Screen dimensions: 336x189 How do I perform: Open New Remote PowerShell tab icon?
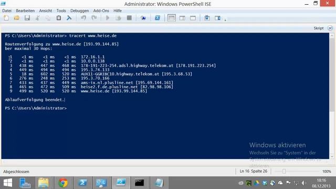point(143,18)
